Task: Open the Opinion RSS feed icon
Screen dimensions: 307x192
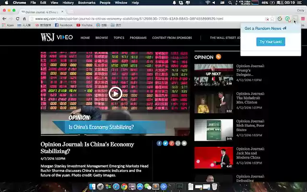Action: (219, 57)
